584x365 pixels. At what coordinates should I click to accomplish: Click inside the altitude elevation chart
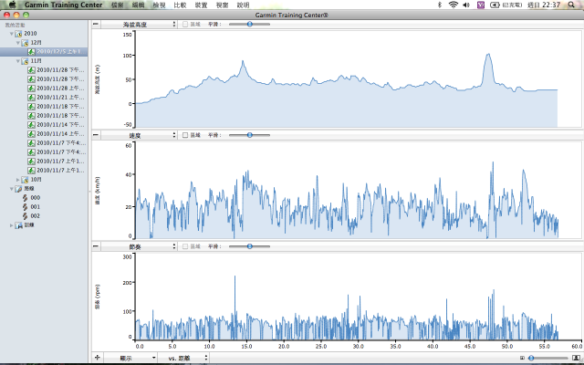click(x=358, y=79)
